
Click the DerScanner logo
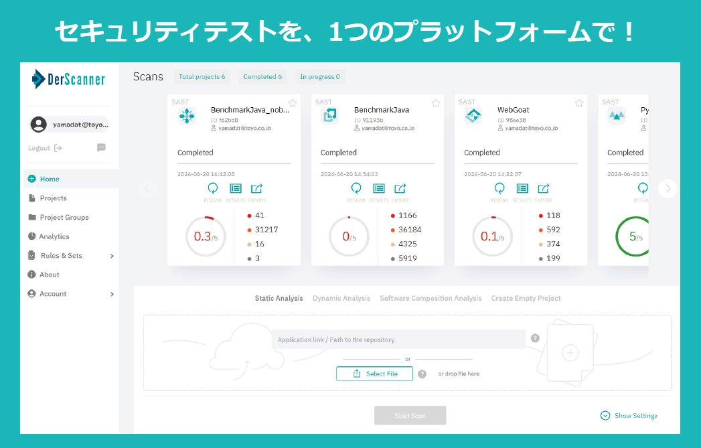(69, 78)
